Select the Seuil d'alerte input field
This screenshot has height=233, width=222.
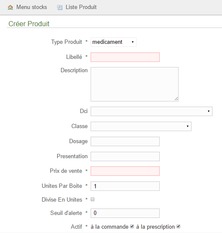(125, 213)
